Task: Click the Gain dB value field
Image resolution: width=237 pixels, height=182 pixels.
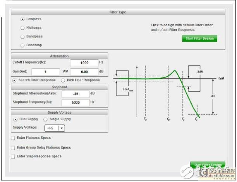Action: tap(84, 72)
